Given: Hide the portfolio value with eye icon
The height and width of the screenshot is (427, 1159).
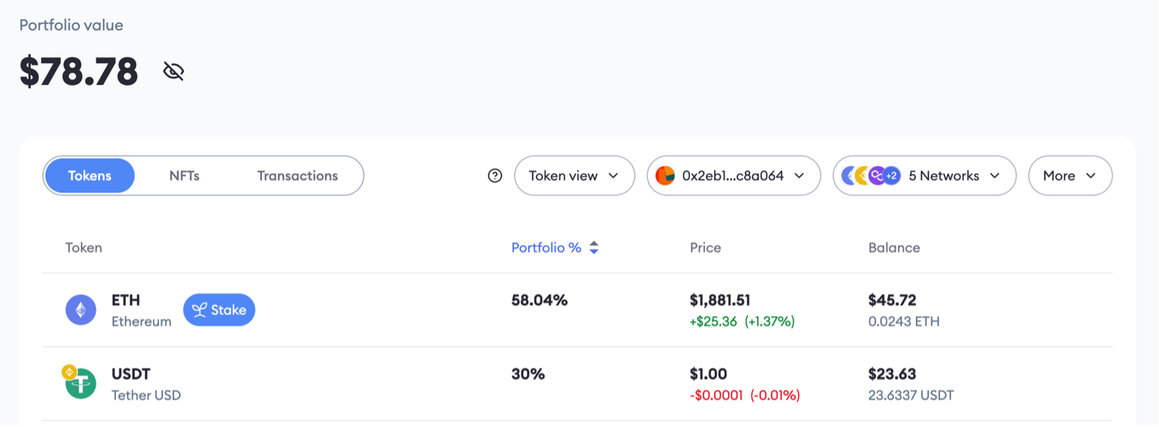Looking at the screenshot, I should (x=173, y=71).
